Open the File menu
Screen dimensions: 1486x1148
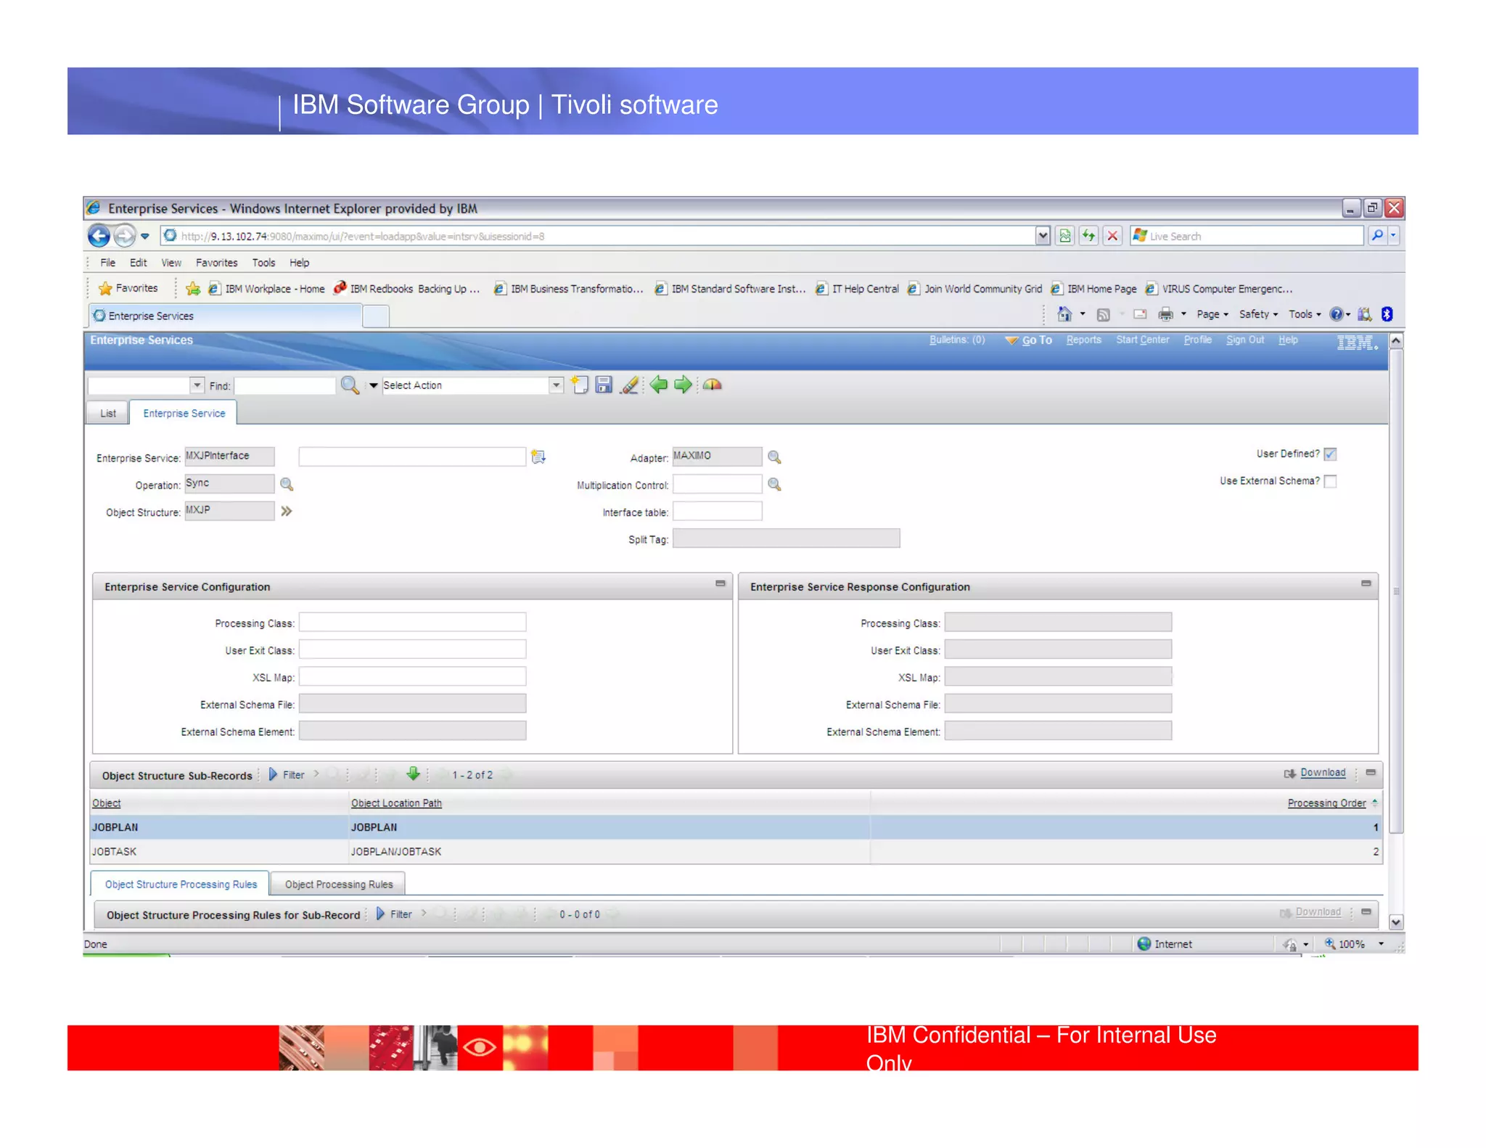107,263
